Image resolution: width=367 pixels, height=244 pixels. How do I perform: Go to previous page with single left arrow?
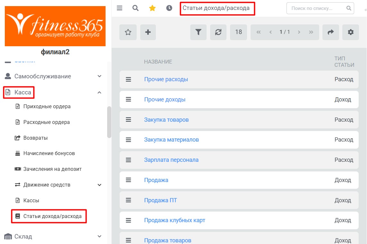(270, 32)
